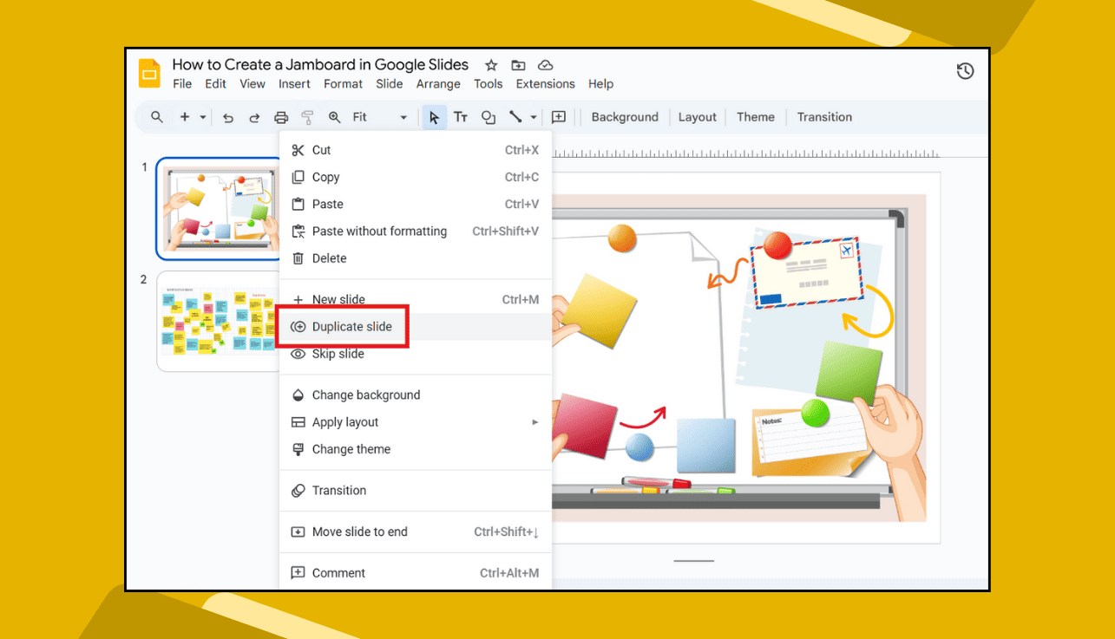Click the Background button

coord(624,117)
